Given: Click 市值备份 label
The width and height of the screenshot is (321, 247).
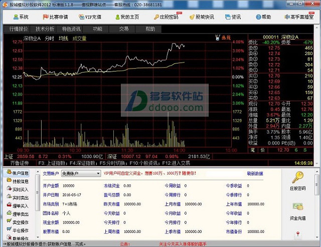Looking at the screenshot, I should [234, 231].
